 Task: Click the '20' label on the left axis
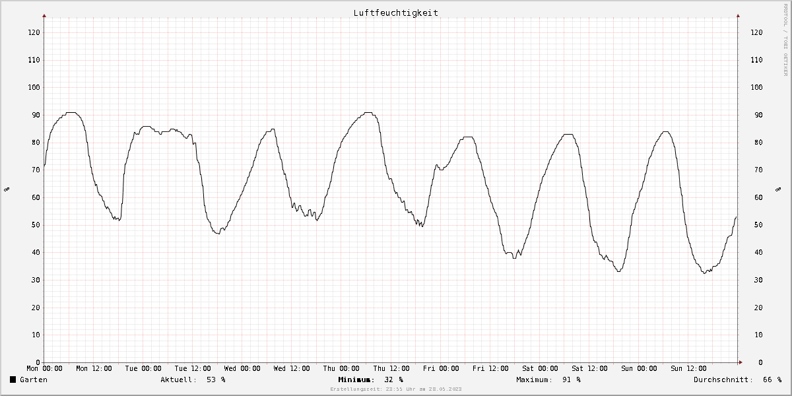coord(35,308)
